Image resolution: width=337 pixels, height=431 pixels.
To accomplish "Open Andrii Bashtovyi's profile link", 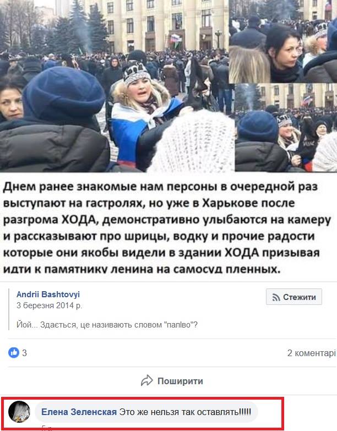I will click(x=48, y=294).
